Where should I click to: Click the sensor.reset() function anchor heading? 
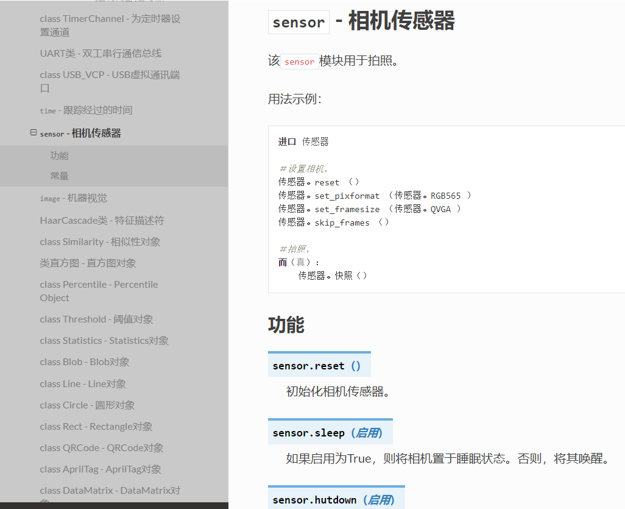[318, 364]
